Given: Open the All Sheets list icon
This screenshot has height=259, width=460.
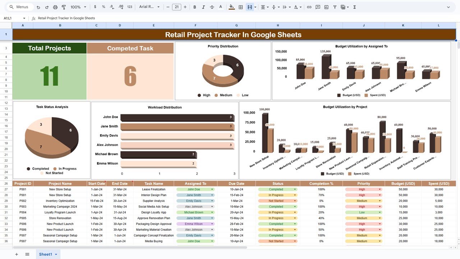Looking at the screenshot, I should (27, 254).
